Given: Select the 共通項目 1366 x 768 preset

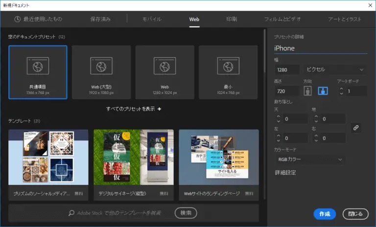Looking at the screenshot, I should point(38,72).
